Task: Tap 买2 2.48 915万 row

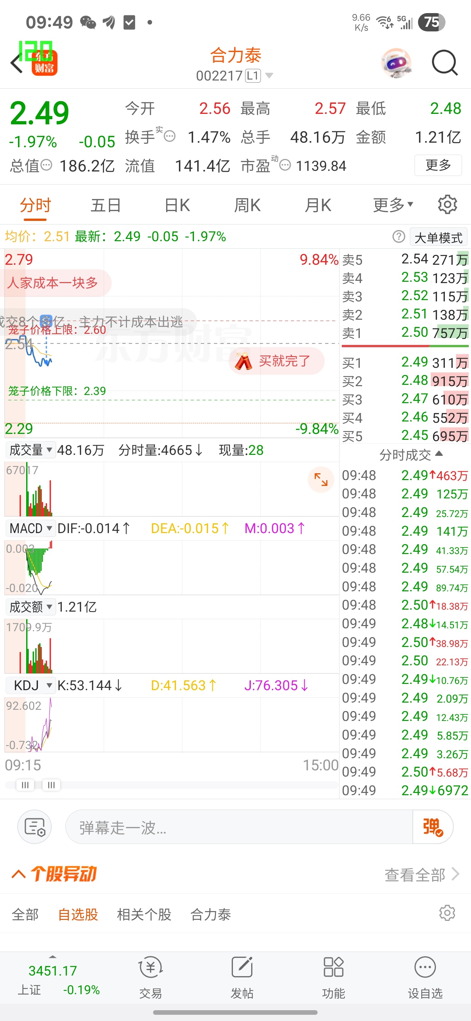Action: 405,381
